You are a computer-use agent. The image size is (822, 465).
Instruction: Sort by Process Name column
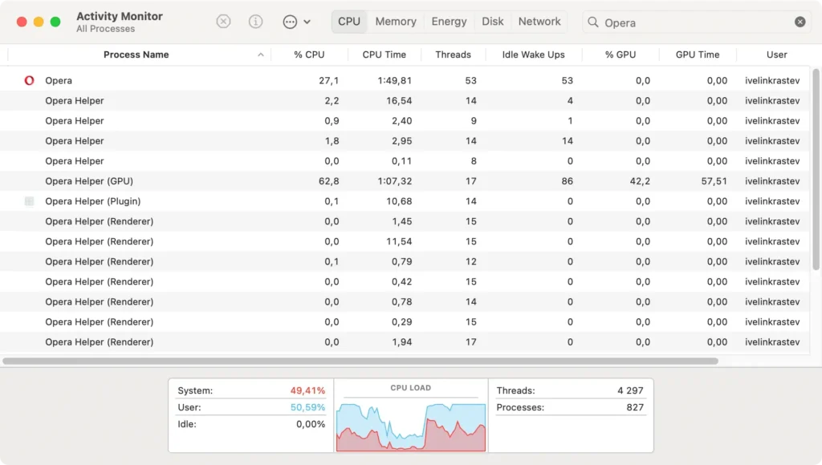click(136, 55)
